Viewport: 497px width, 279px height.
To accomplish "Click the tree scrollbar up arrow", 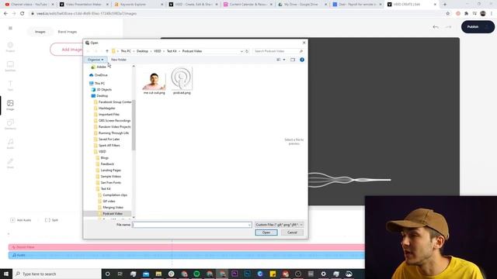I will [134, 66].
